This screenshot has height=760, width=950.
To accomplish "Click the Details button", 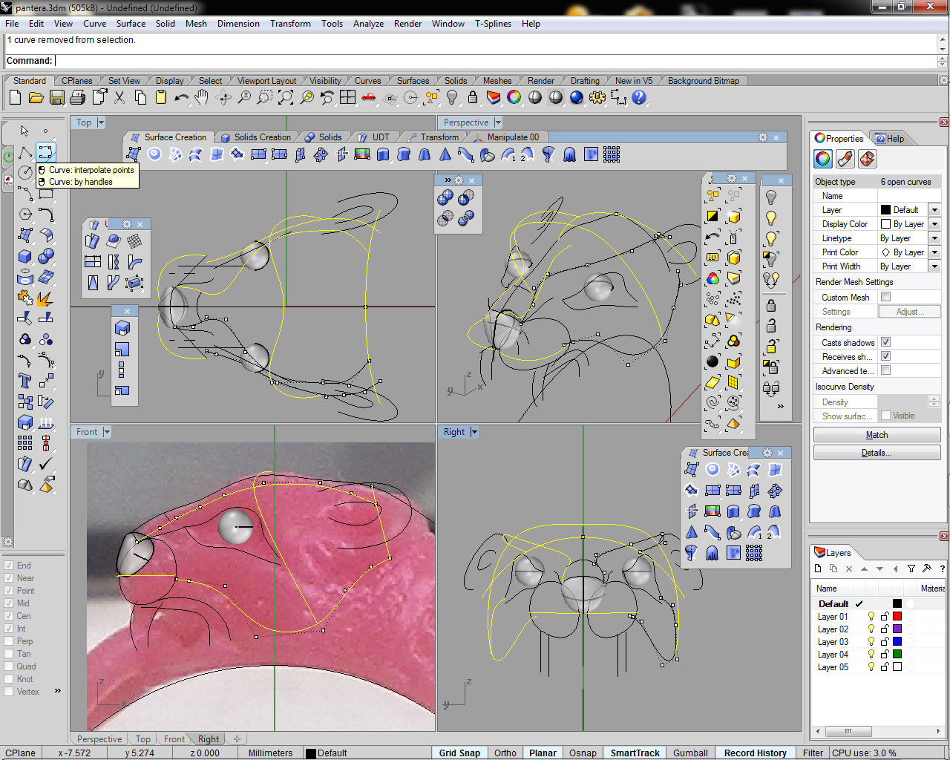I will pos(877,453).
